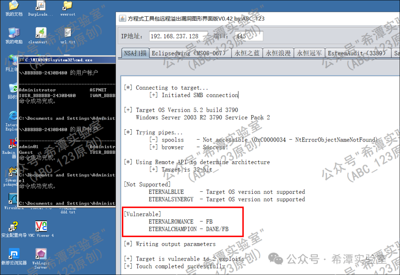
Task: Click 'ASPNET' account in cmd window
Action: coord(98,90)
